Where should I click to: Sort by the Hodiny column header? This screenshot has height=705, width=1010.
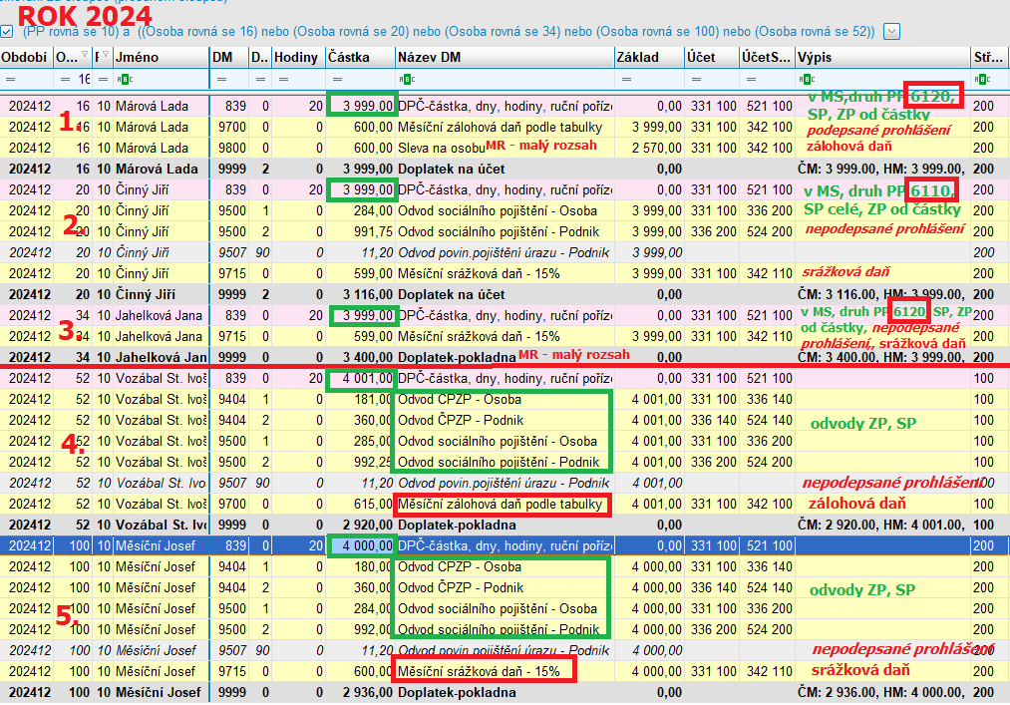pyautogui.click(x=298, y=57)
